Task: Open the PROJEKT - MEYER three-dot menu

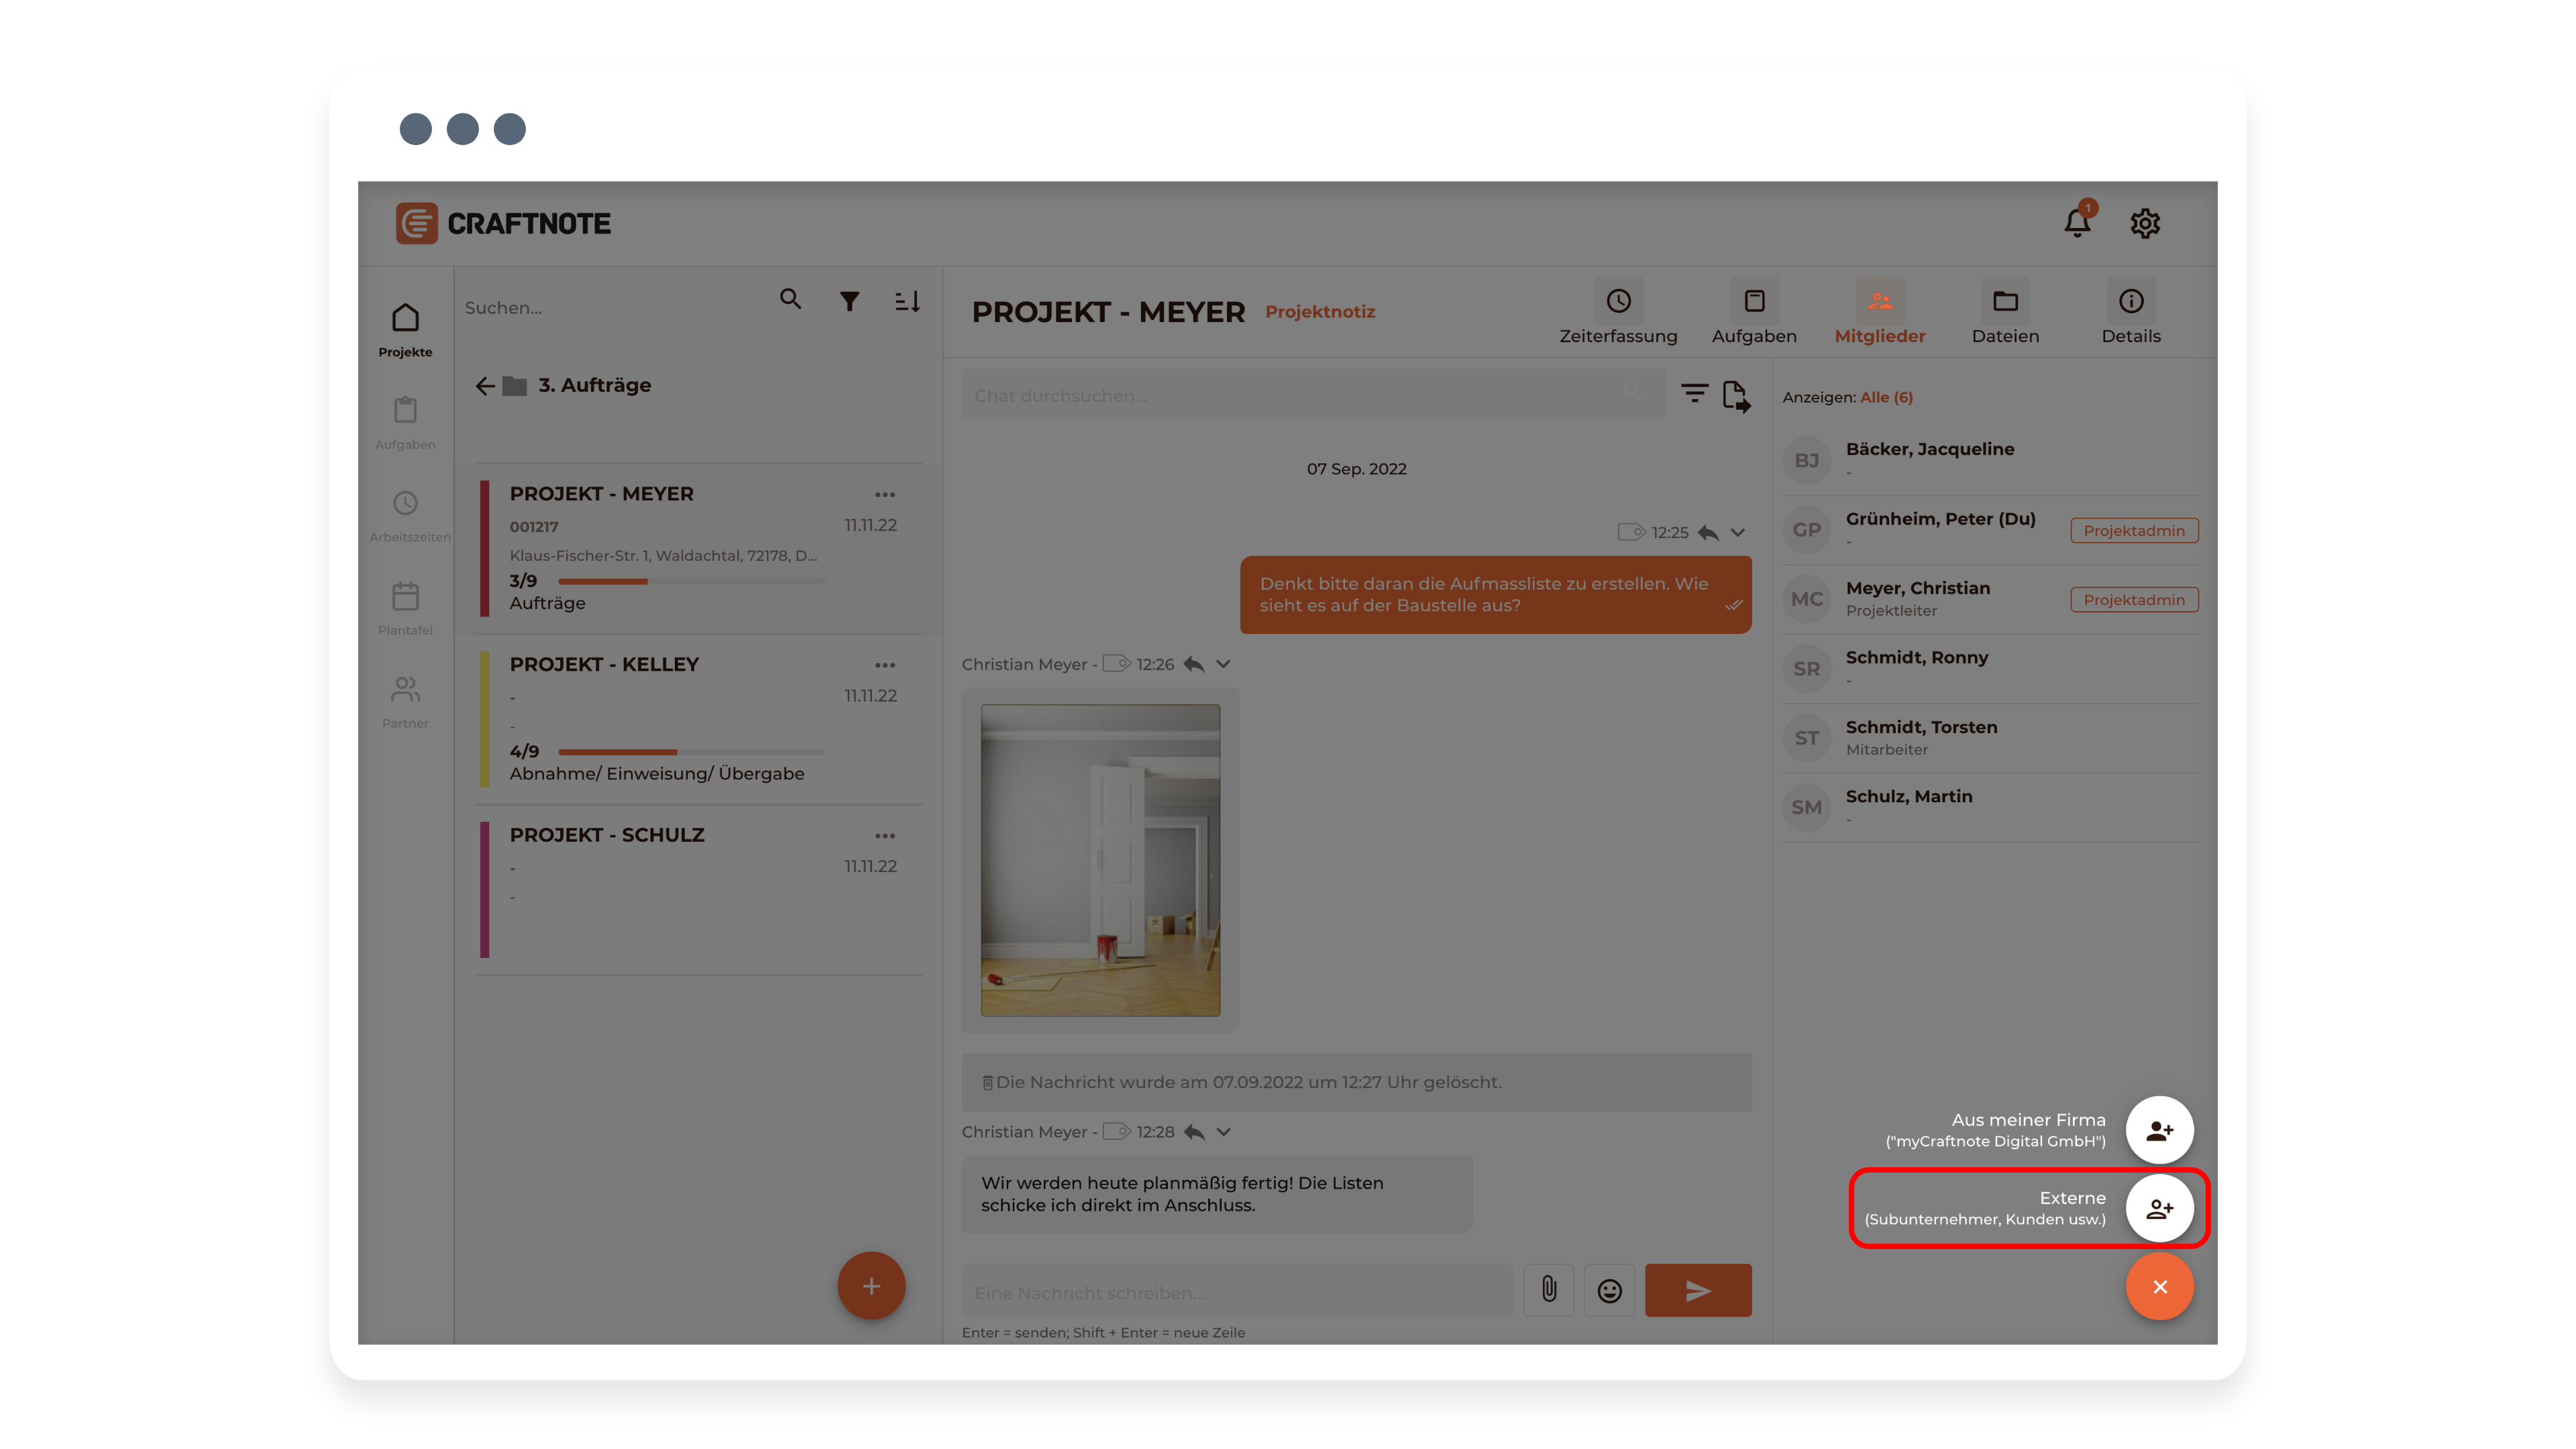Action: click(x=885, y=494)
